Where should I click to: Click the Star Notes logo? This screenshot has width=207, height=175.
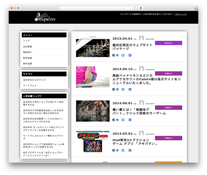click(45, 17)
